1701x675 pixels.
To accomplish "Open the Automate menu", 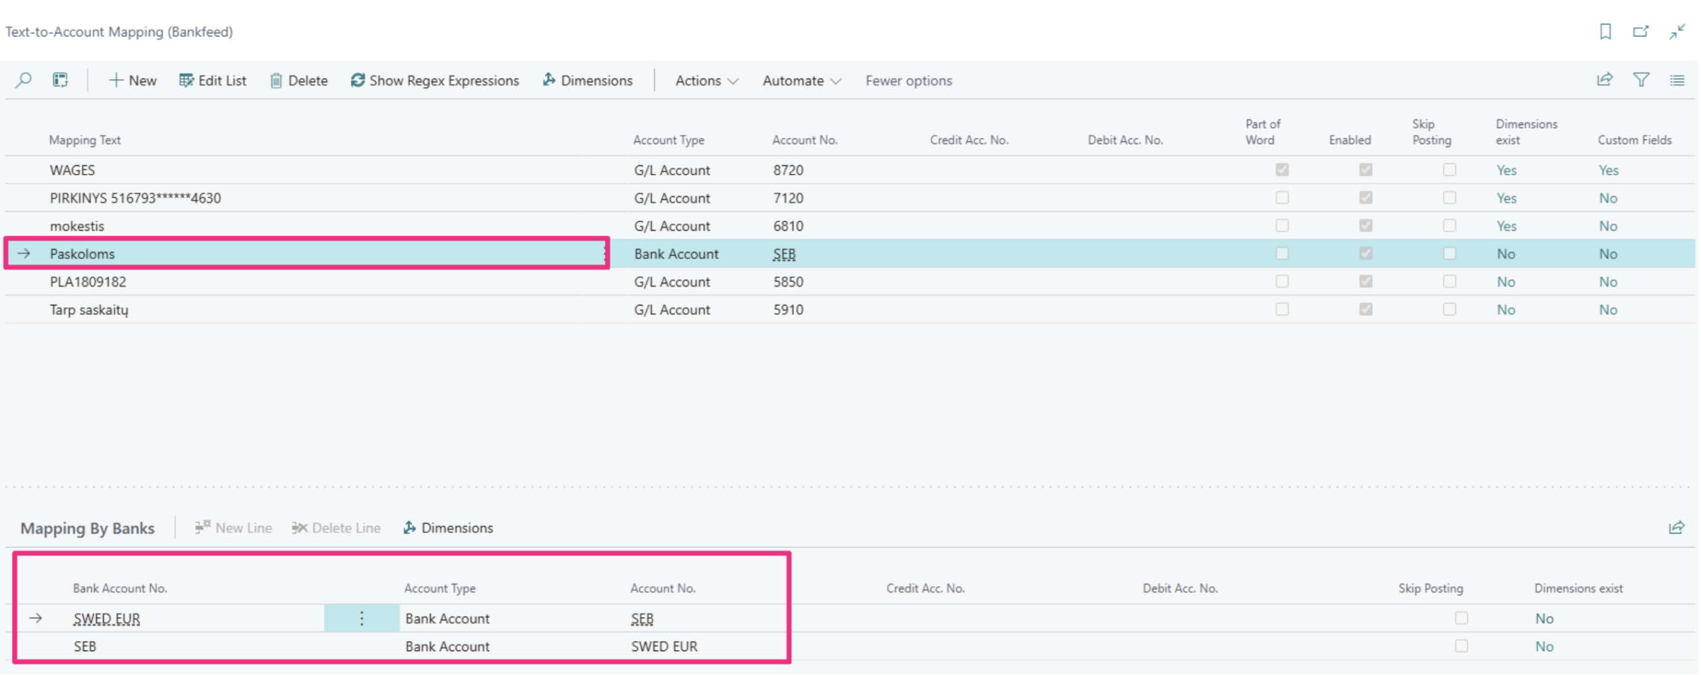I will [x=802, y=80].
